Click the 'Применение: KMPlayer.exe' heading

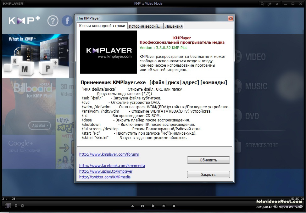113,82
